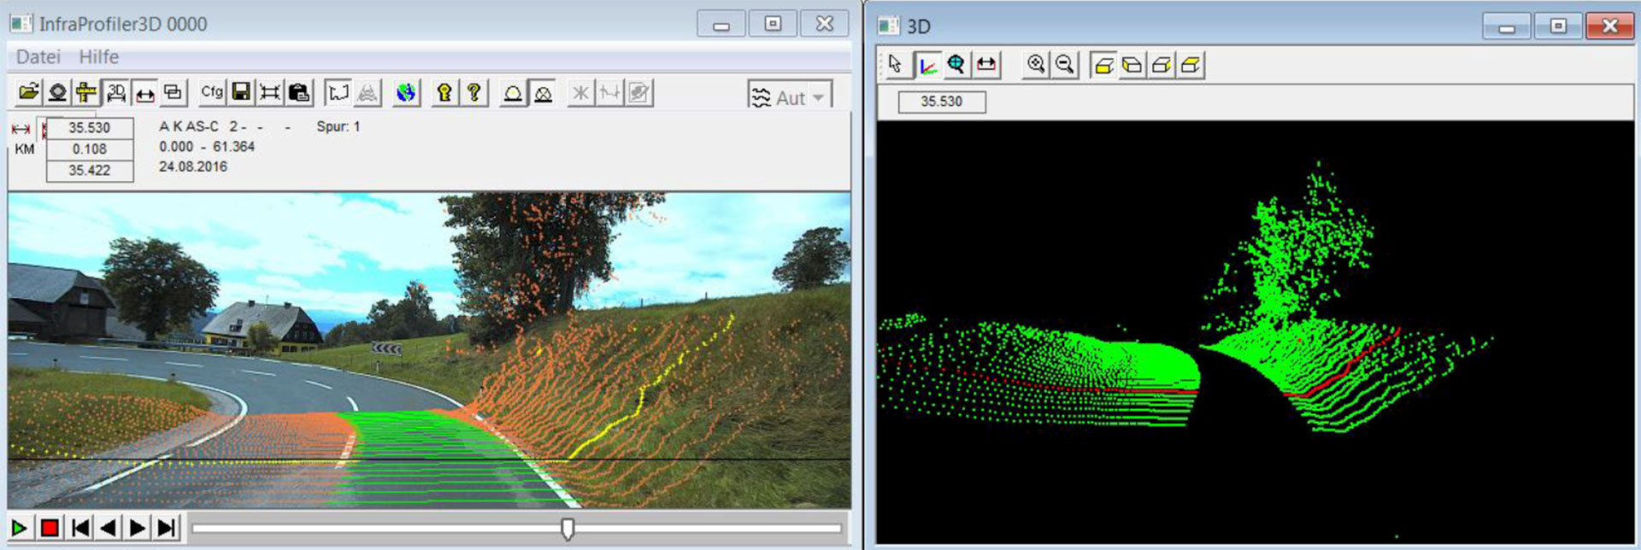Click the yellow question mark help icon
The width and height of the screenshot is (1641, 550).
tap(474, 92)
